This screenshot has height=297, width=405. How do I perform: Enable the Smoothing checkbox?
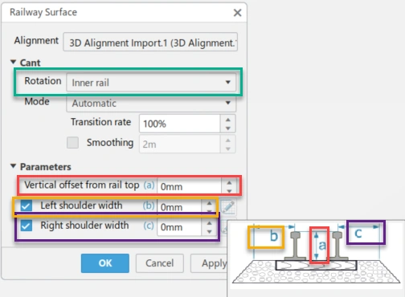pos(72,143)
